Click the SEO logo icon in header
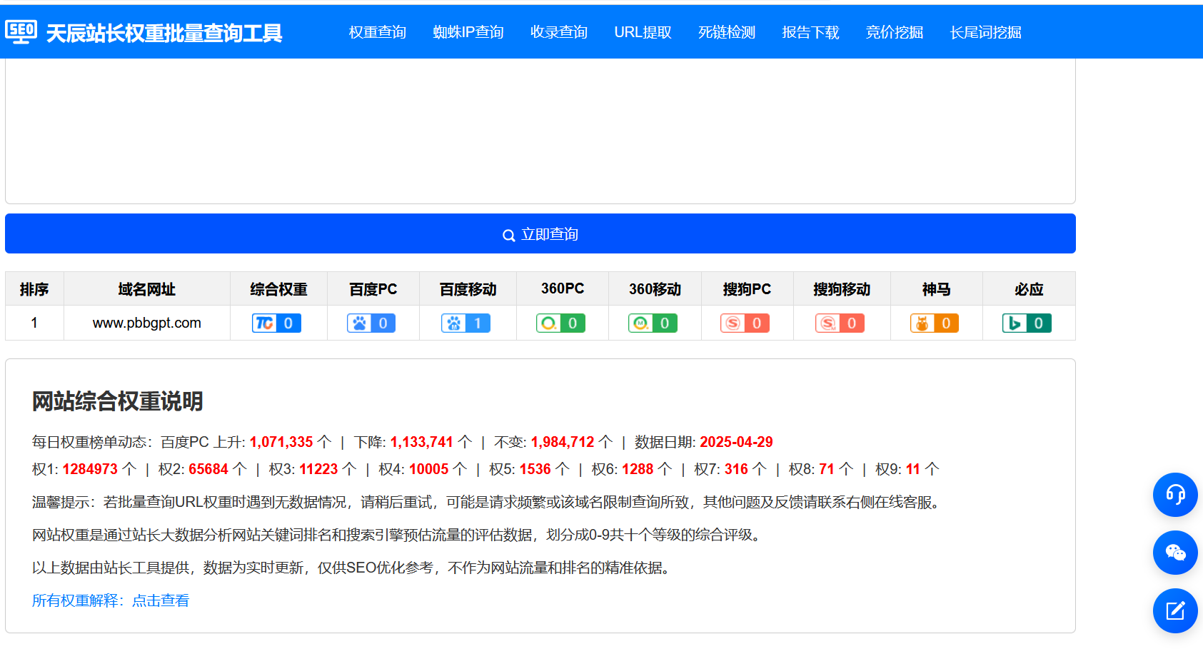 tap(21, 31)
